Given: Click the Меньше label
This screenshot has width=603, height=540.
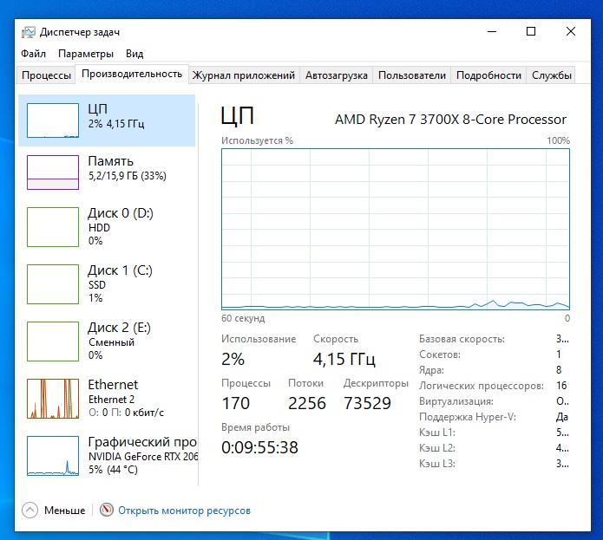Looking at the screenshot, I should pos(64,511).
